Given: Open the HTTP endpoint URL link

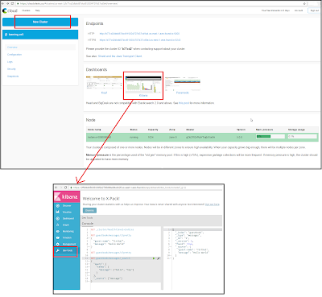Looking at the screenshot, I should pos(139,34).
